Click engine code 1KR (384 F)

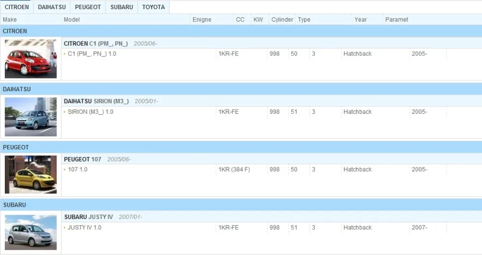(234, 170)
